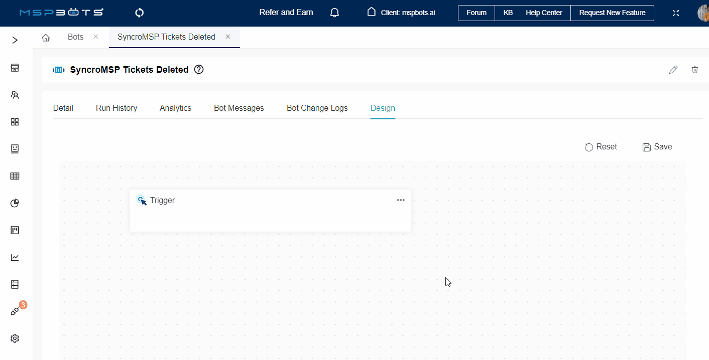Click the Save button above the canvas
Image resolution: width=709 pixels, height=360 pixels.
tap(657, 146)
